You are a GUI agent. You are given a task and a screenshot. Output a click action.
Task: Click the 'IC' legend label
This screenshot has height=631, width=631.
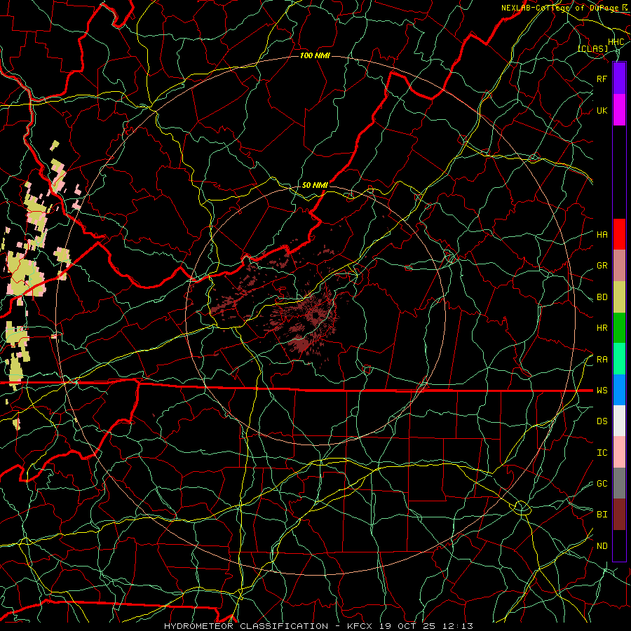click(602, 453)
